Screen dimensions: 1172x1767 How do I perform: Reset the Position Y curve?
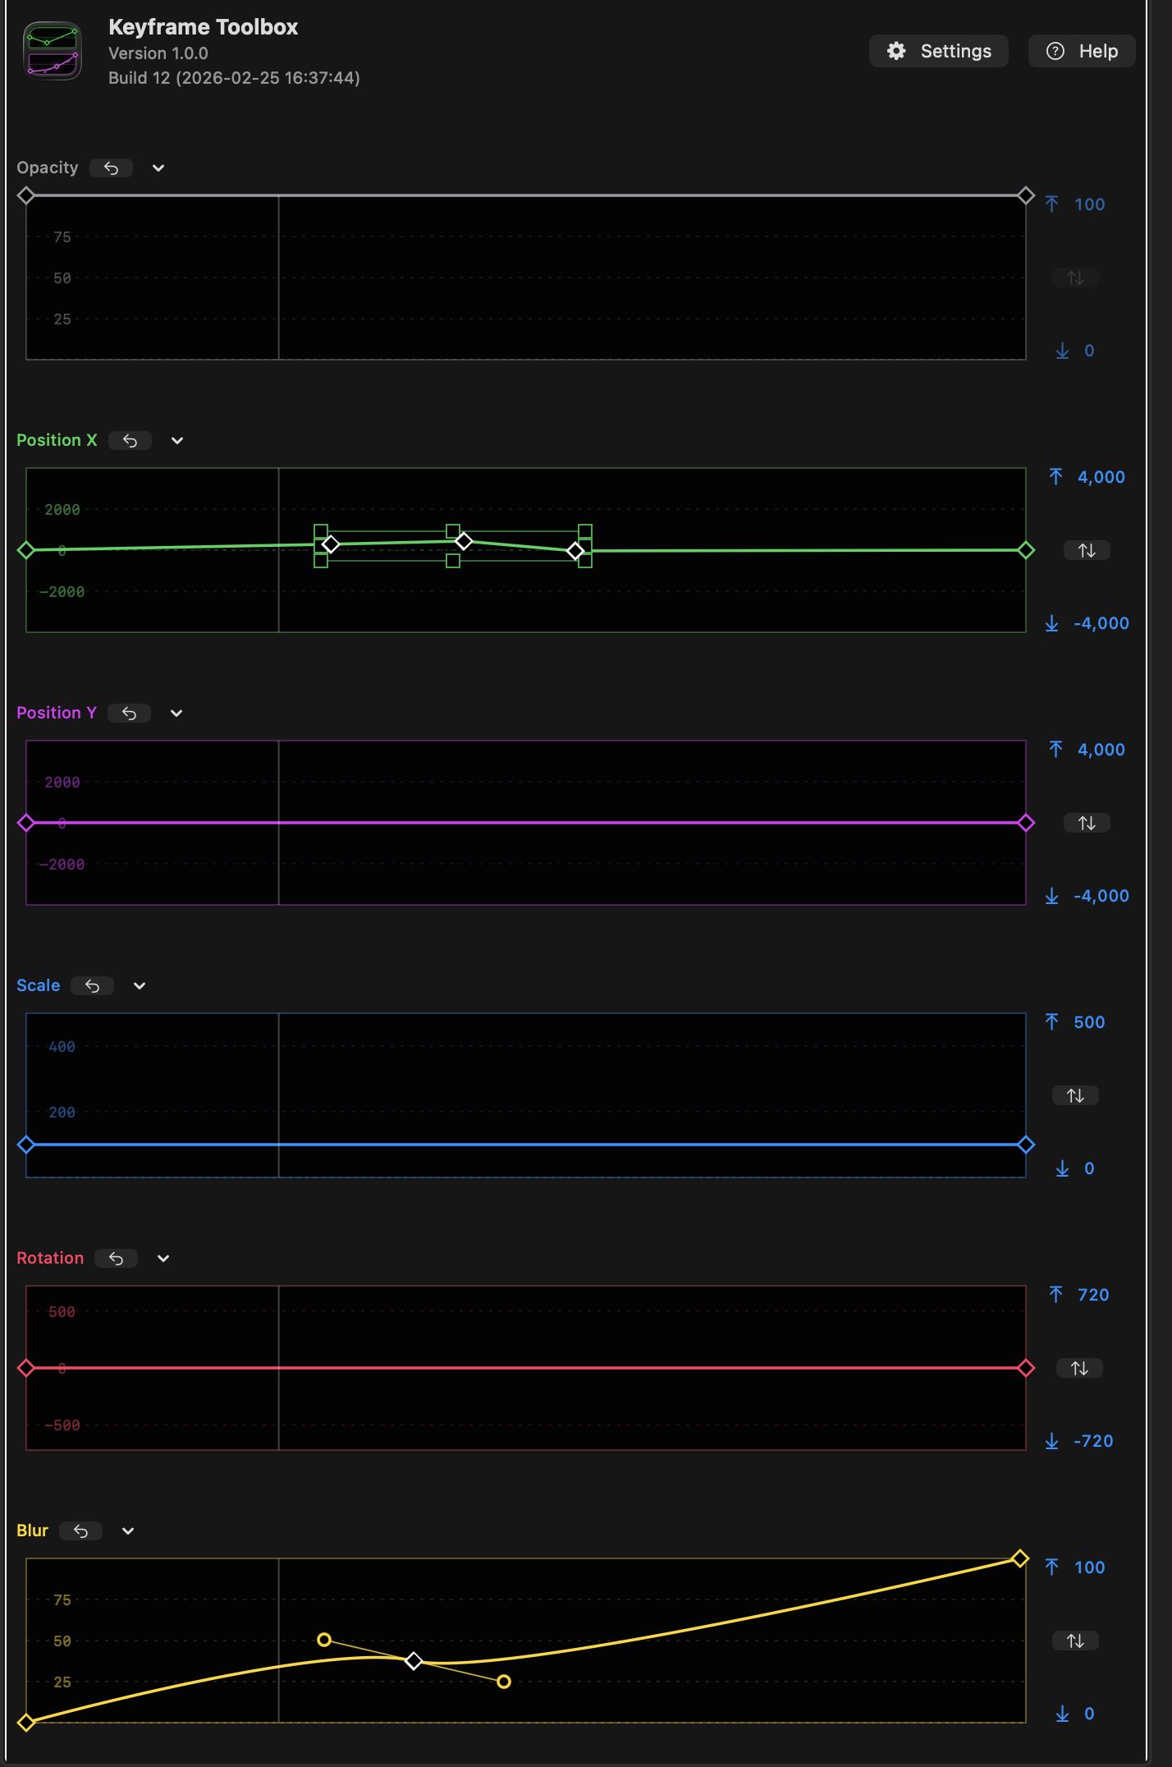pyautogui.click(x=129, y=714)
